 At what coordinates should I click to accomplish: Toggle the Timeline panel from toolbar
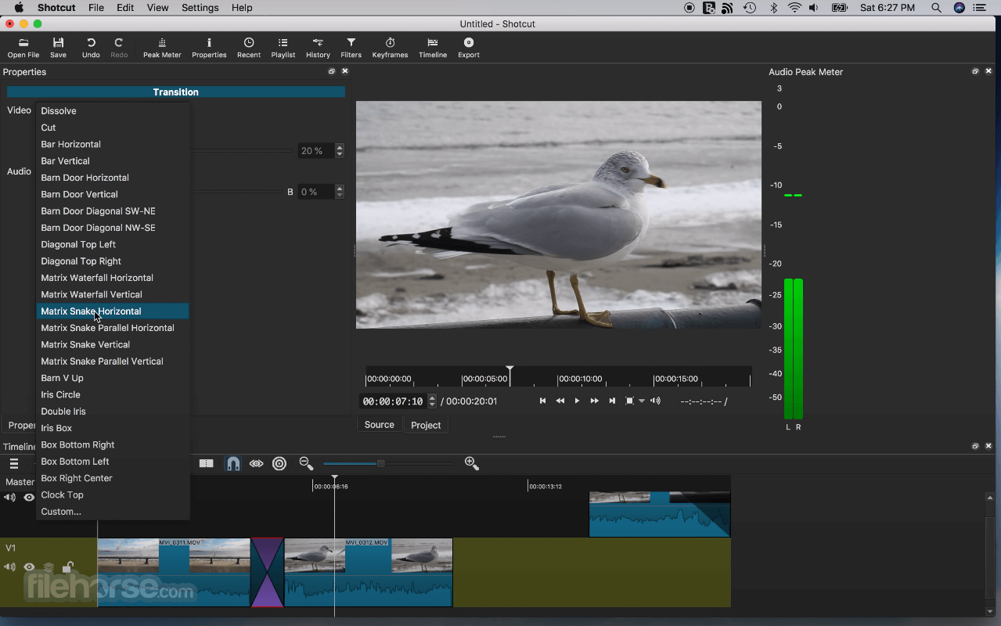tap(433, 48)
